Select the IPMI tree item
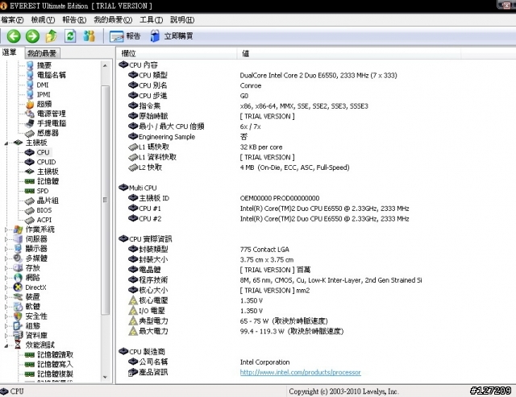 tap(44, 95)
